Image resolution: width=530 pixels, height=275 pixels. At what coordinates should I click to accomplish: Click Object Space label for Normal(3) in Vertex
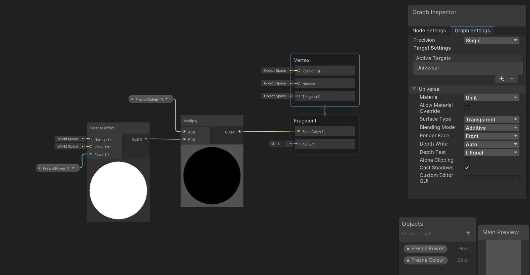(275, 83)
